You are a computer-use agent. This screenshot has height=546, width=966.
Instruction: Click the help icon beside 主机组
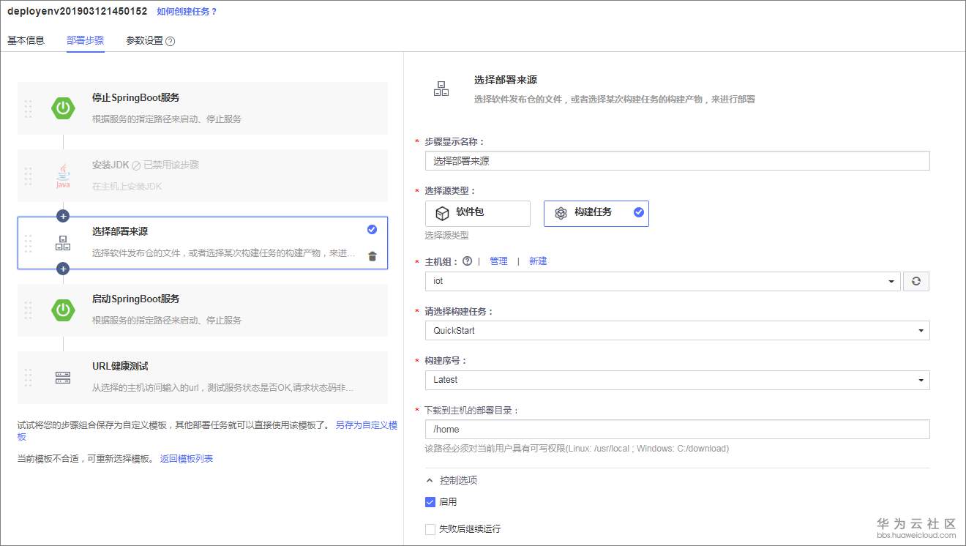[x=467, y=261]
